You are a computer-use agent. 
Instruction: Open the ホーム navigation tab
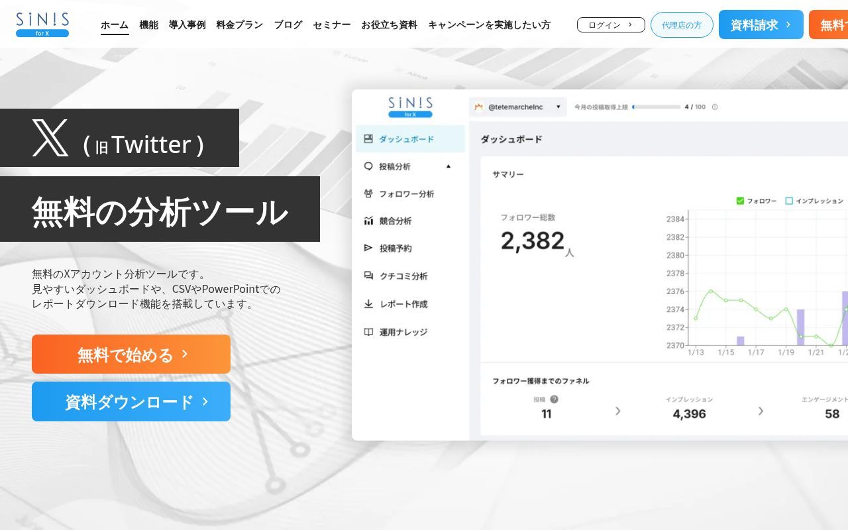click(x=115, y=25)
